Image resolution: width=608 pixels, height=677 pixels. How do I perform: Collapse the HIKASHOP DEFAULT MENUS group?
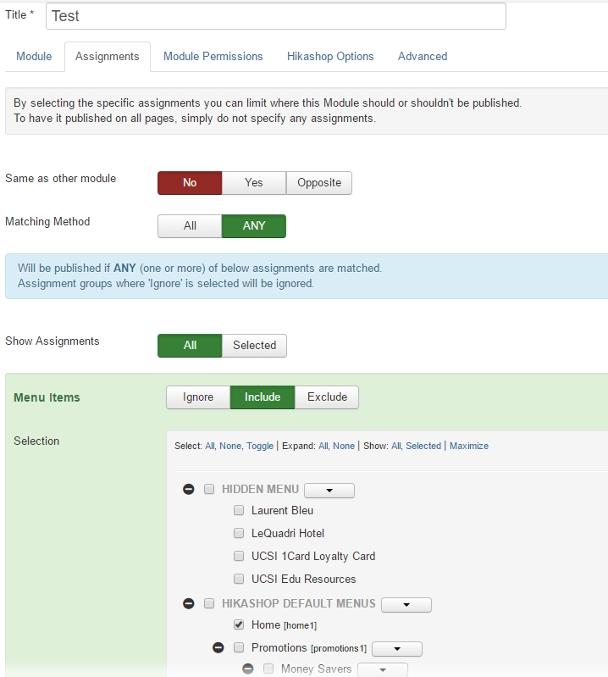(x=189, y=604)
